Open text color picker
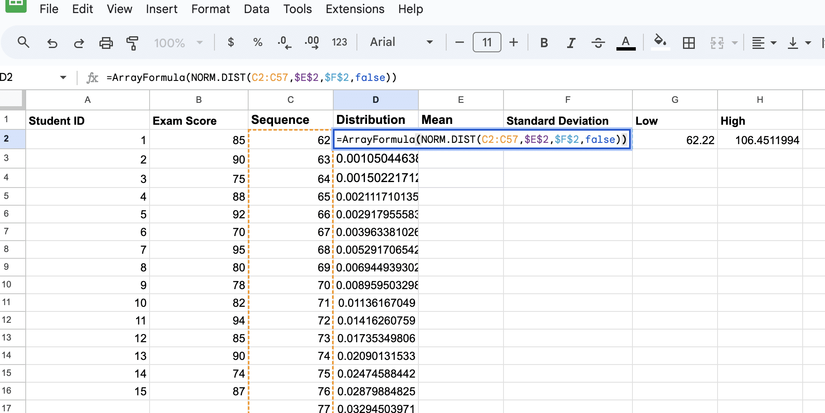825x413 pixels. [x=626, y=43]
